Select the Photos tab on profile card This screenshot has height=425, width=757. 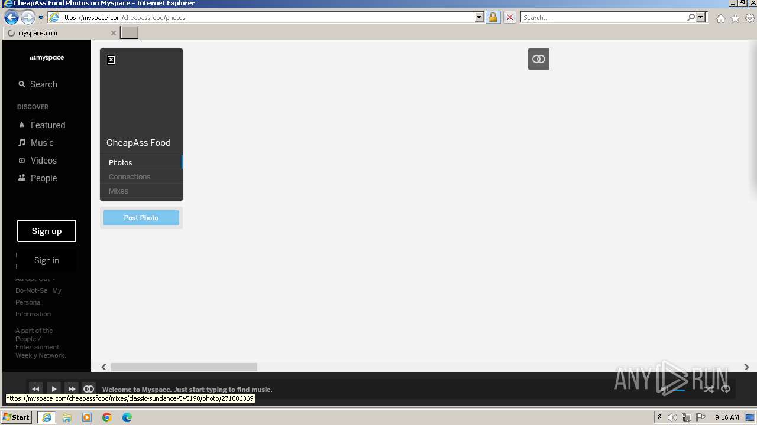141,162
